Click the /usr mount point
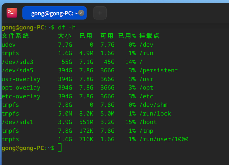This screenshot has height=165, width=229. coord(146,79)
